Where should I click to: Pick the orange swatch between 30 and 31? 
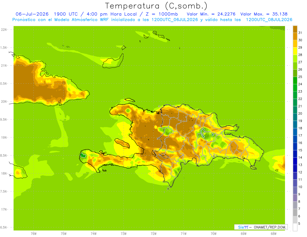[295, 36]
